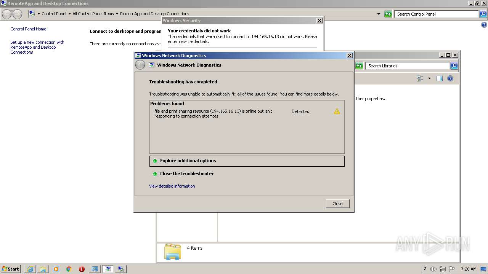Toggle preview pane in Libraries window
Image resolution: width=488 pixels, height=274 pixels.
tap(439, 78)
